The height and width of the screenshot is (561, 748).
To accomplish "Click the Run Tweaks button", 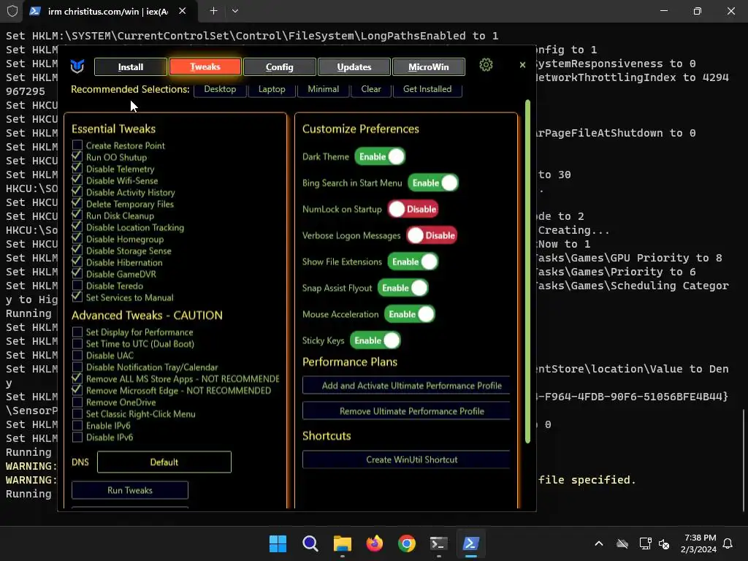I will [130, 490].
